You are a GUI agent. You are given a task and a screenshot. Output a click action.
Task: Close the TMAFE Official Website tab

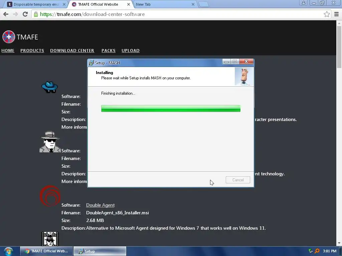pyautogui.click(x=129, y=4)
